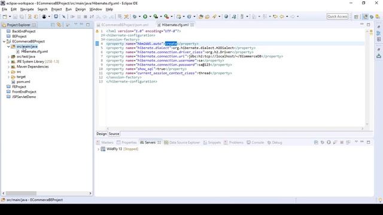The image size is (383, 215).
Task: Click the Open Task toolbar icon
Action: point(207,17)
